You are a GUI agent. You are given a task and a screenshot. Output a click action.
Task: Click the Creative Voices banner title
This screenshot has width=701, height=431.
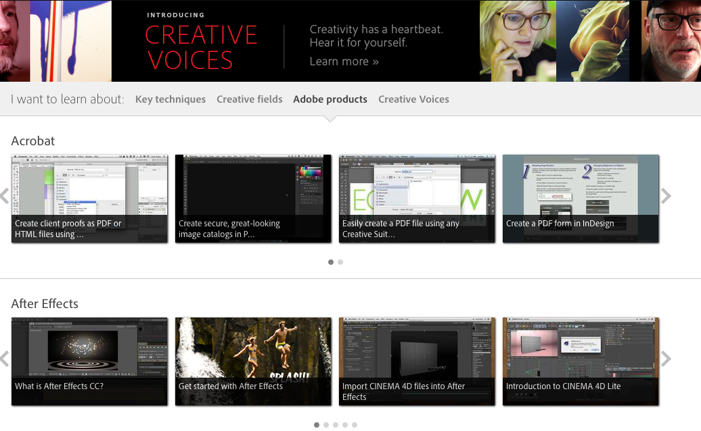201,47
